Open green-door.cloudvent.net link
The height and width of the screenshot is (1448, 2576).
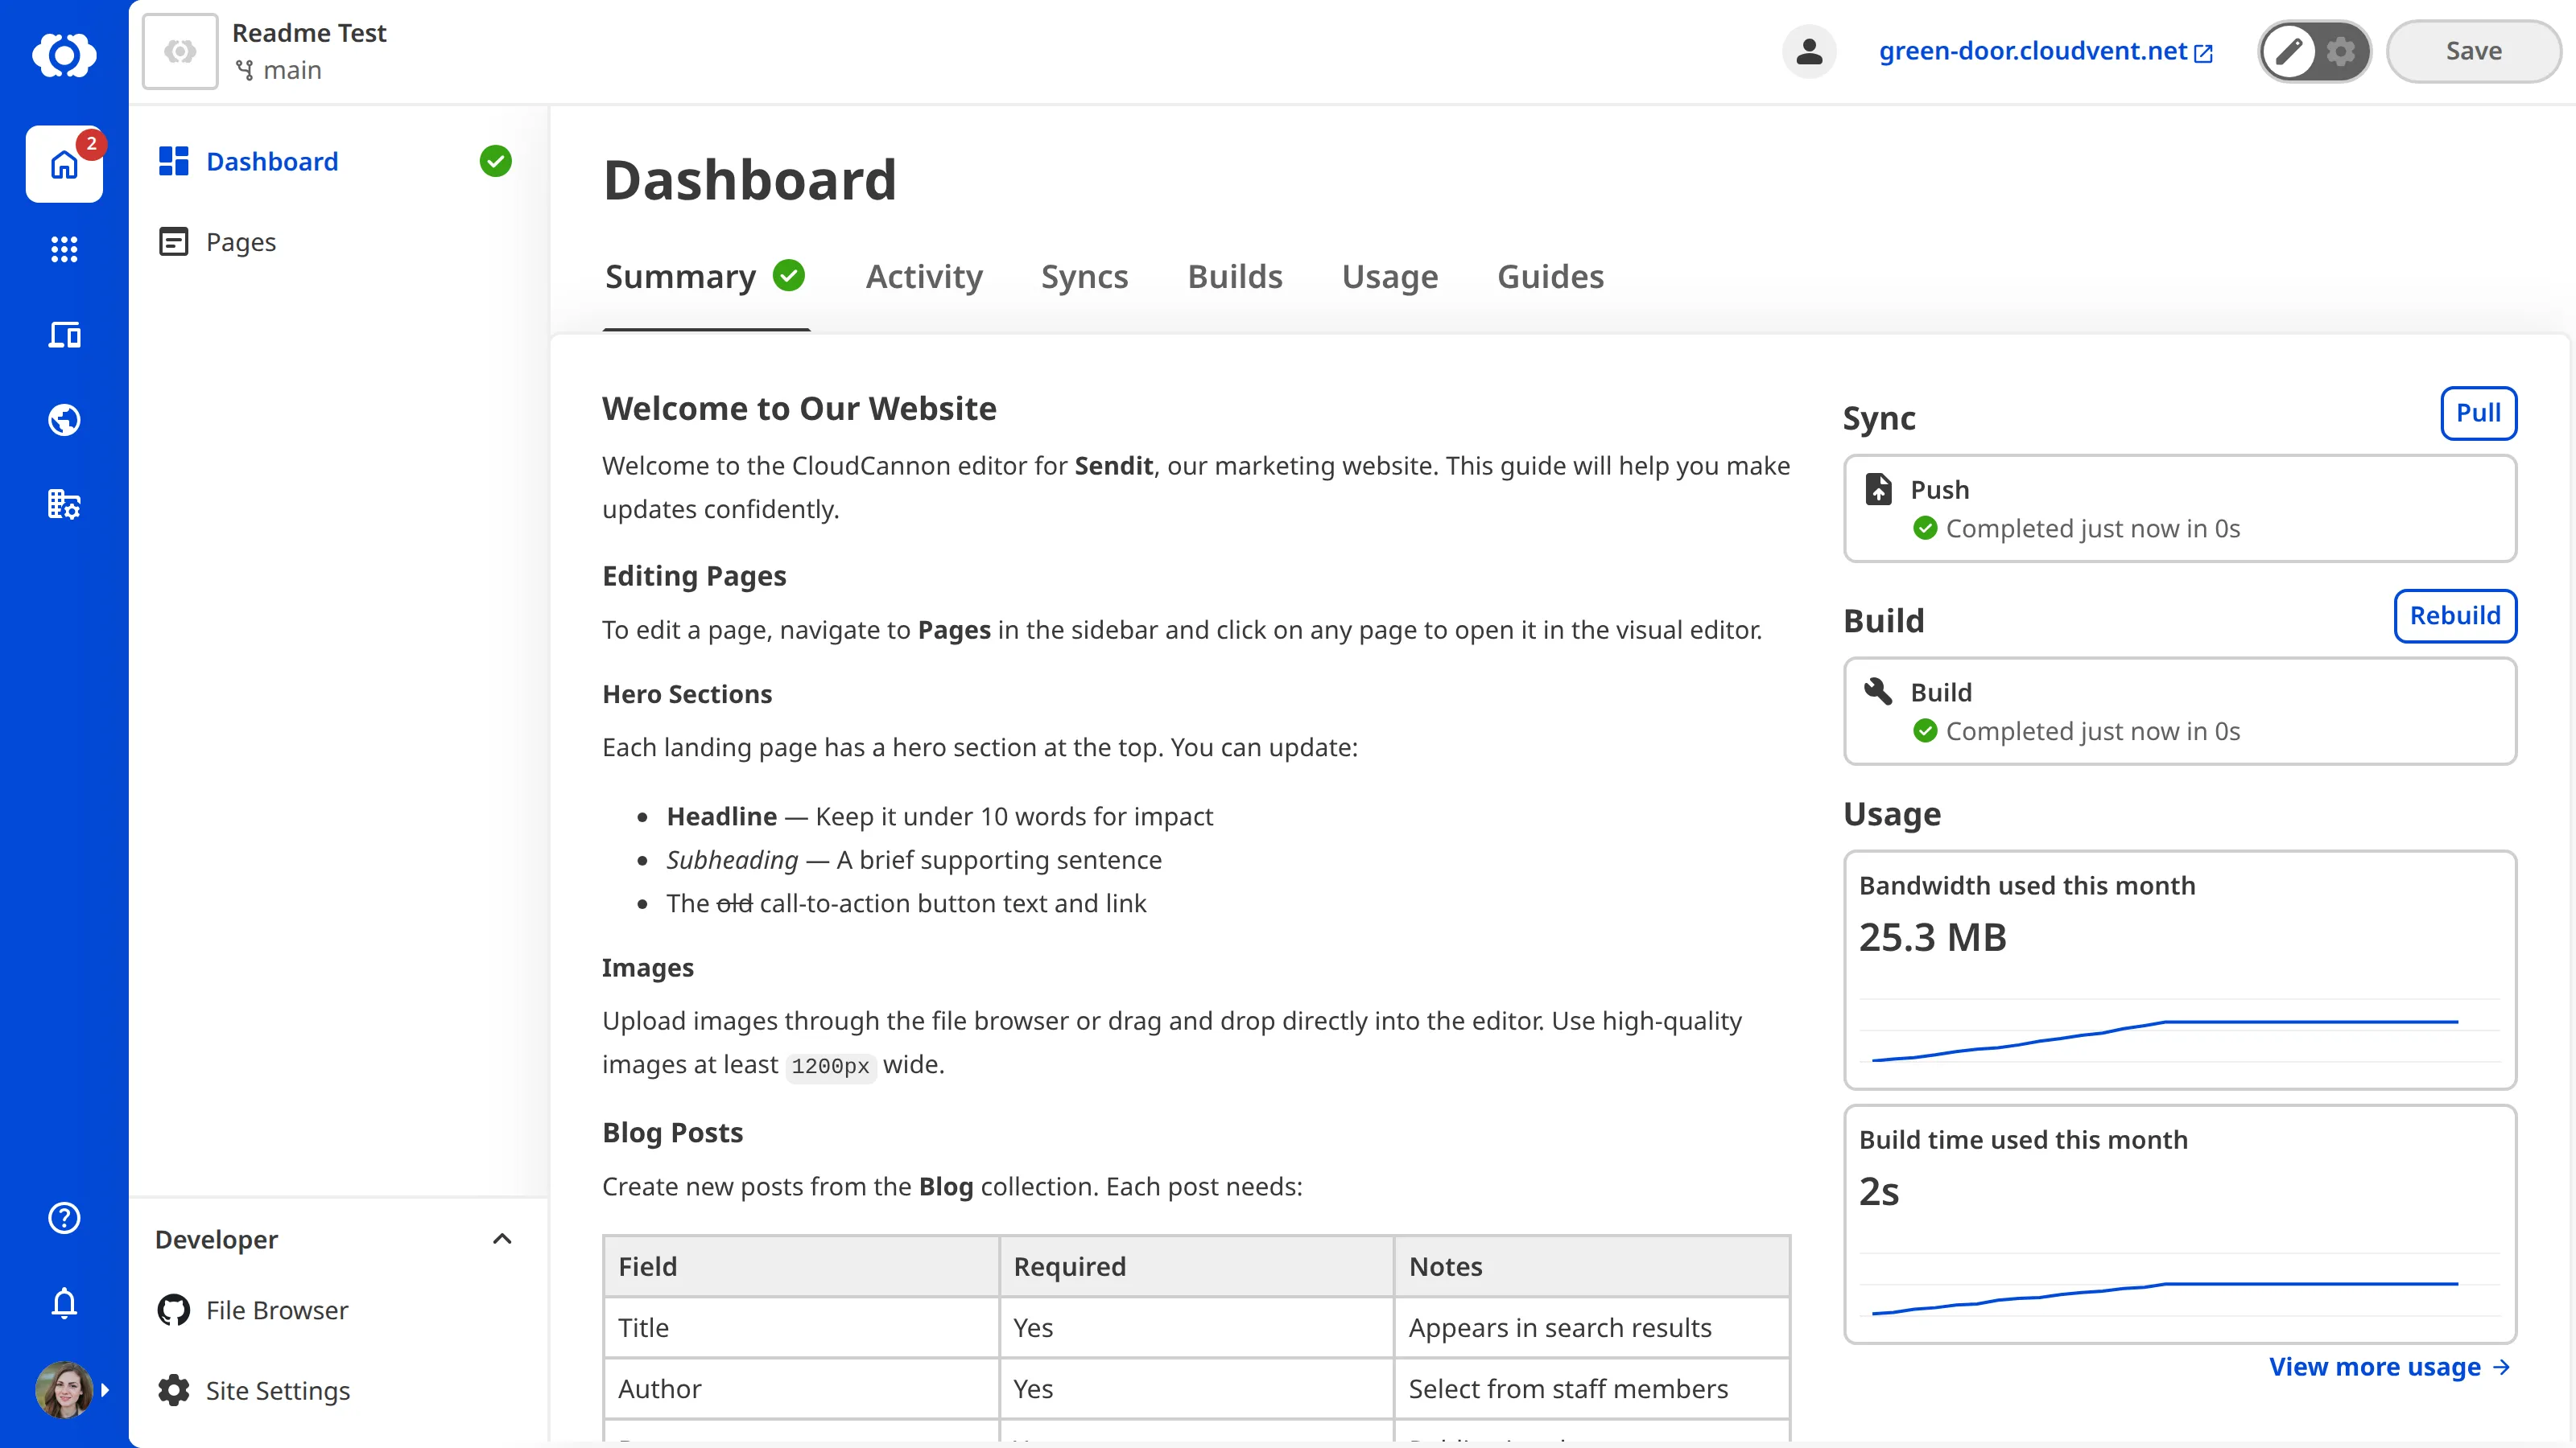pyautogui.click(x=2045, y=51)
